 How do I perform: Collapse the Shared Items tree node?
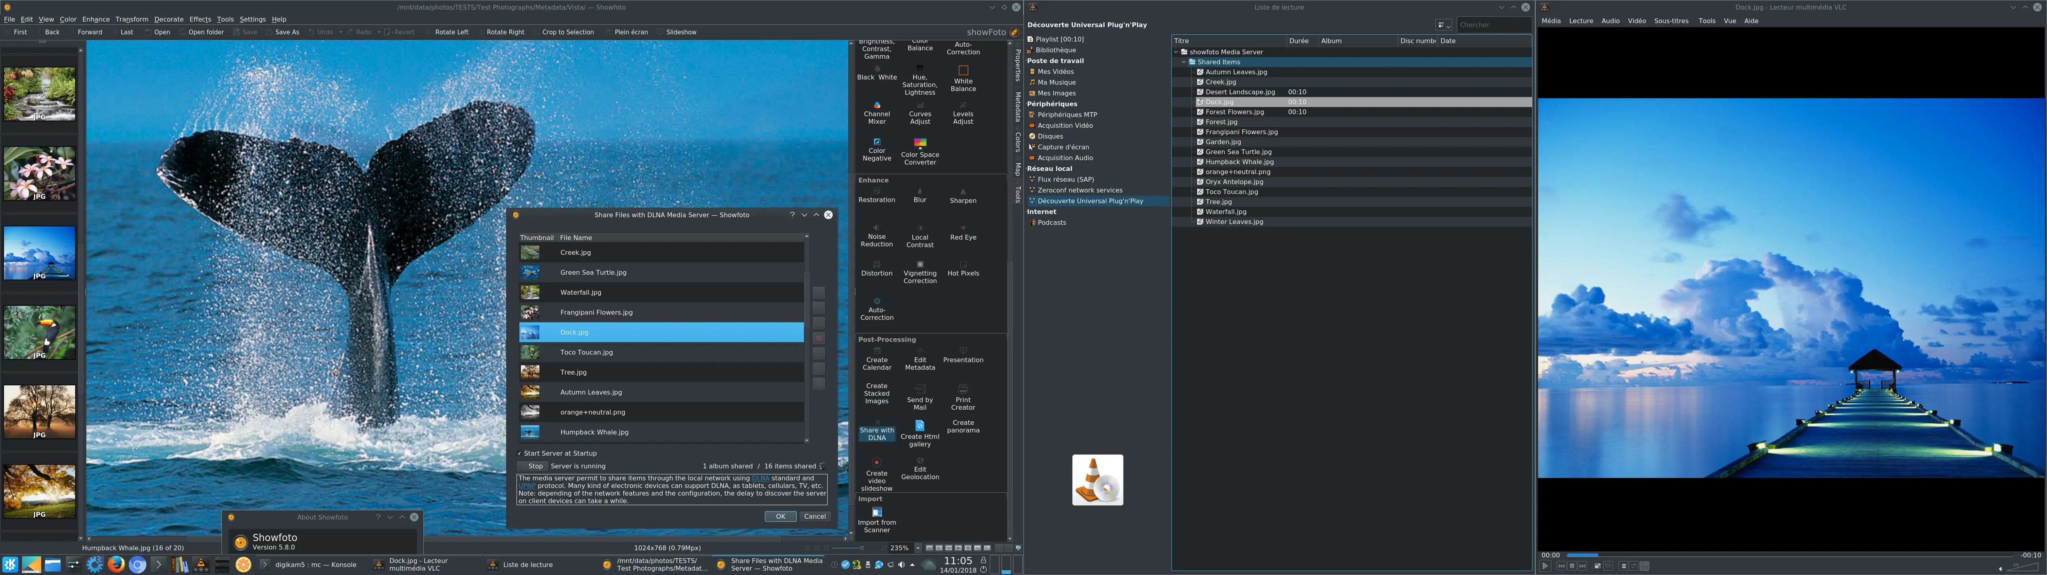click(1183, 62)
